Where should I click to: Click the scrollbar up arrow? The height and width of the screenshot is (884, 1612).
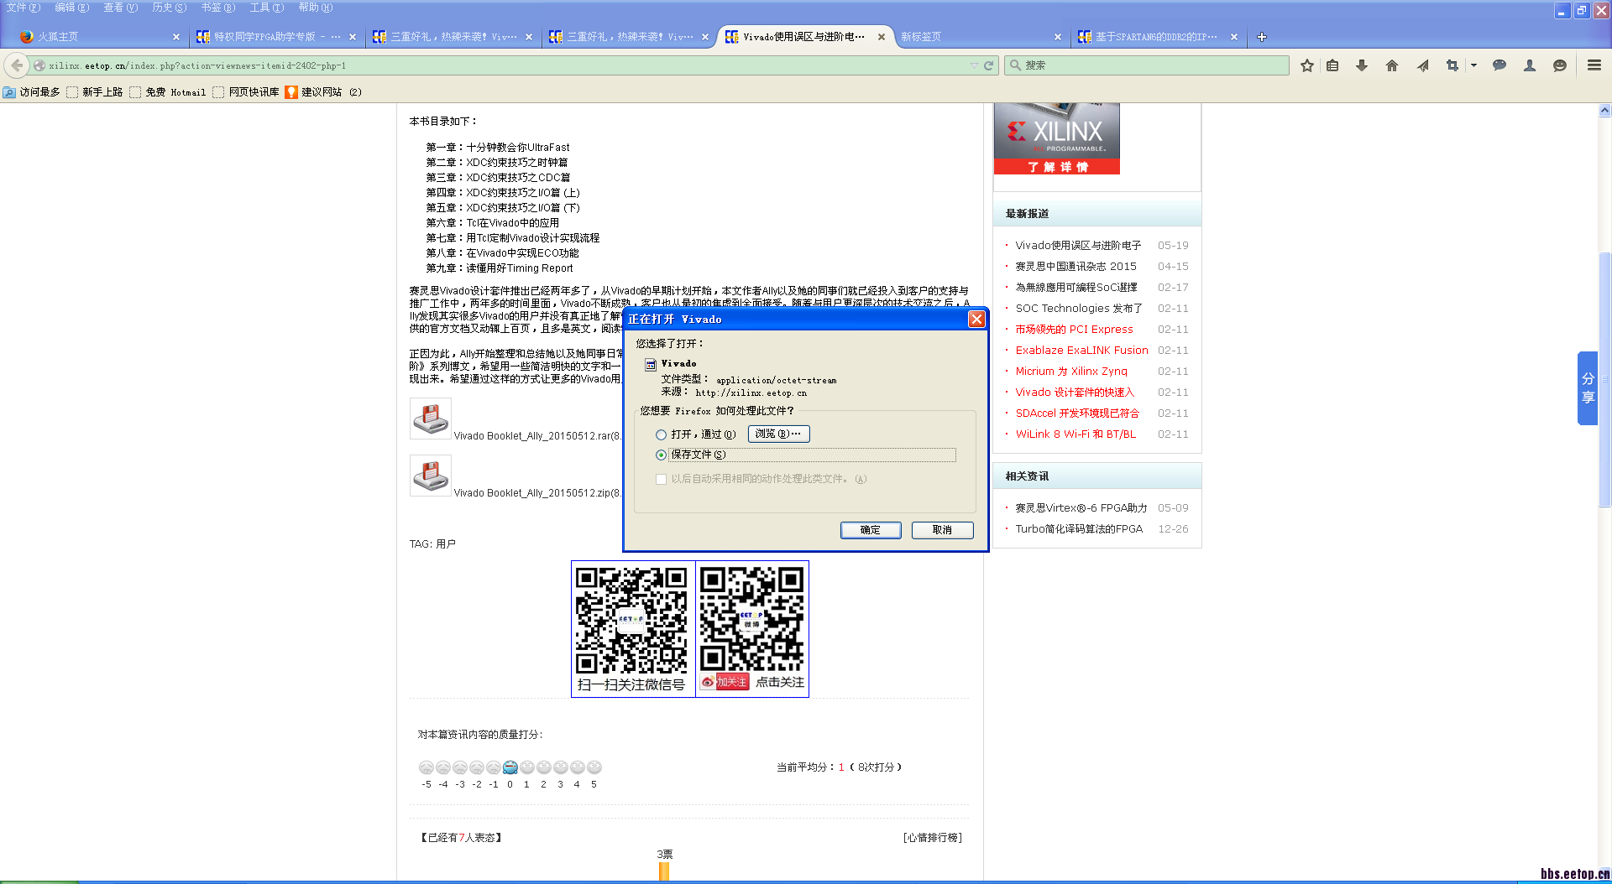pyautogui.click(x=1604, y=110)
